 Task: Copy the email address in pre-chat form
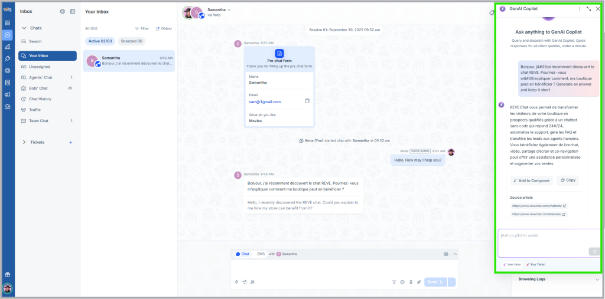coord(307,101)
